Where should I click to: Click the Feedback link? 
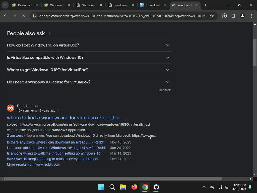pos(164,90)
